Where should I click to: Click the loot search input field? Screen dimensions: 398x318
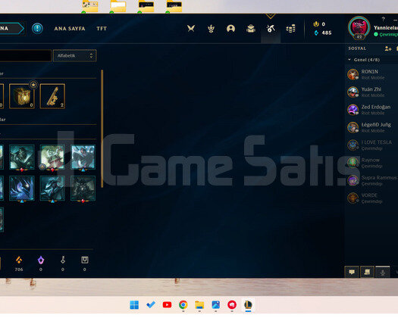pos(25,55)
